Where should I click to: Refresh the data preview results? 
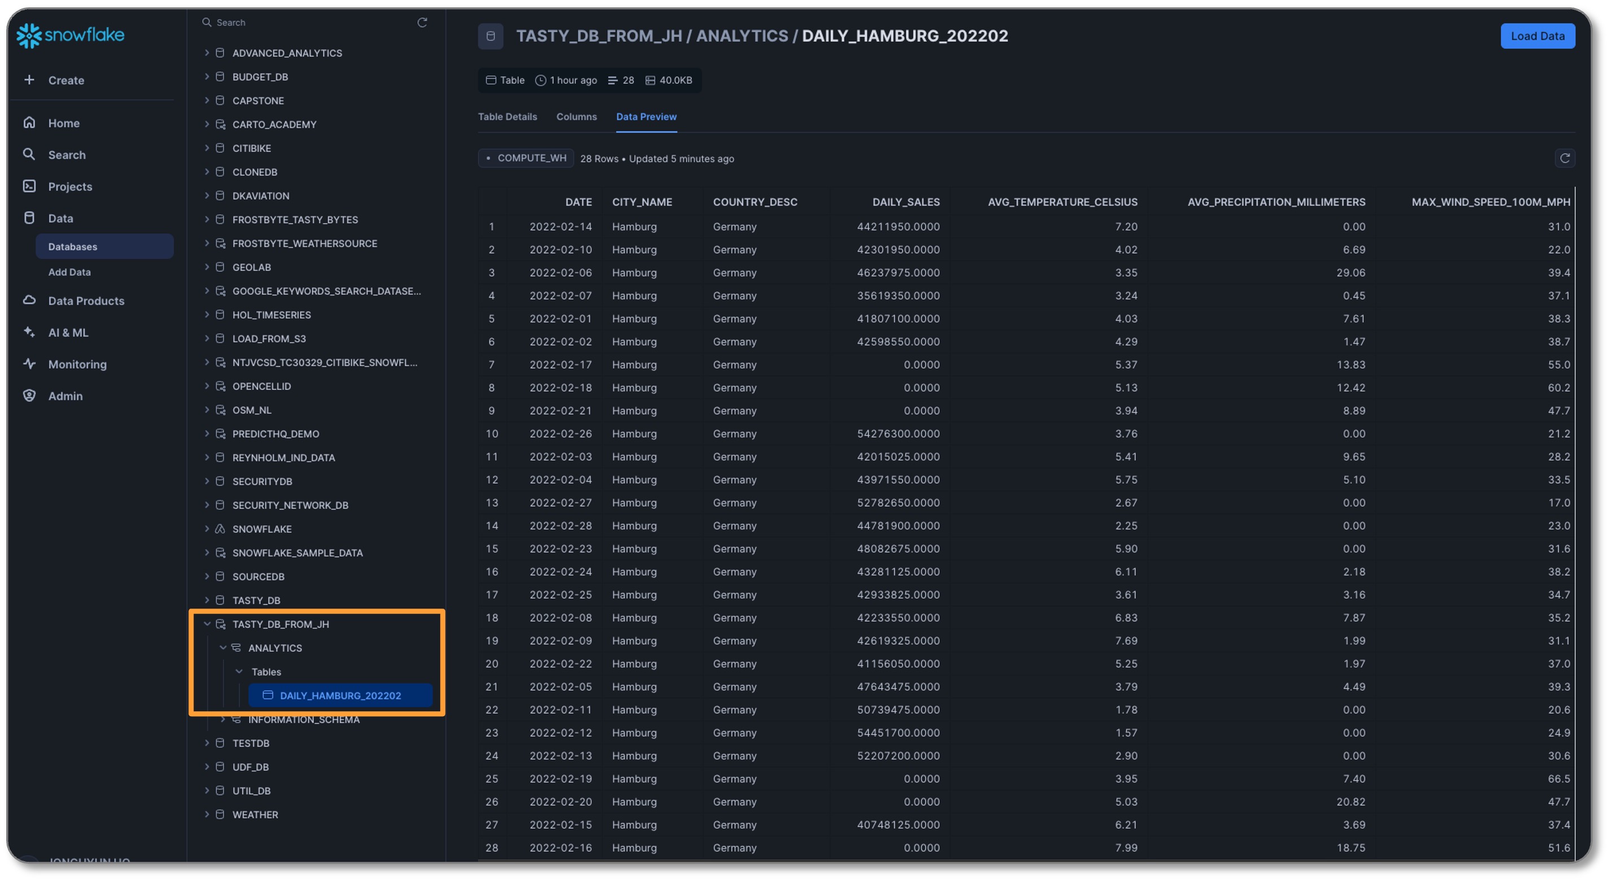(x=1564, y=158)
